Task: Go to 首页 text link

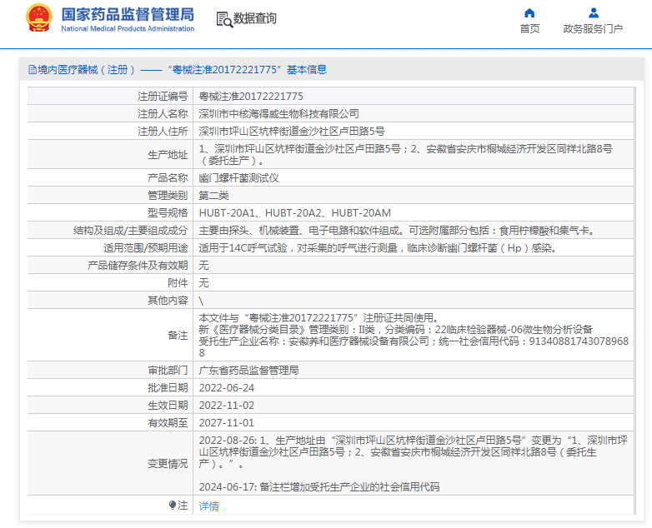Action: [x=529, y=28]
